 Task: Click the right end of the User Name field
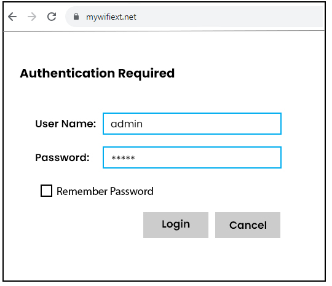(x=273, y=124)
